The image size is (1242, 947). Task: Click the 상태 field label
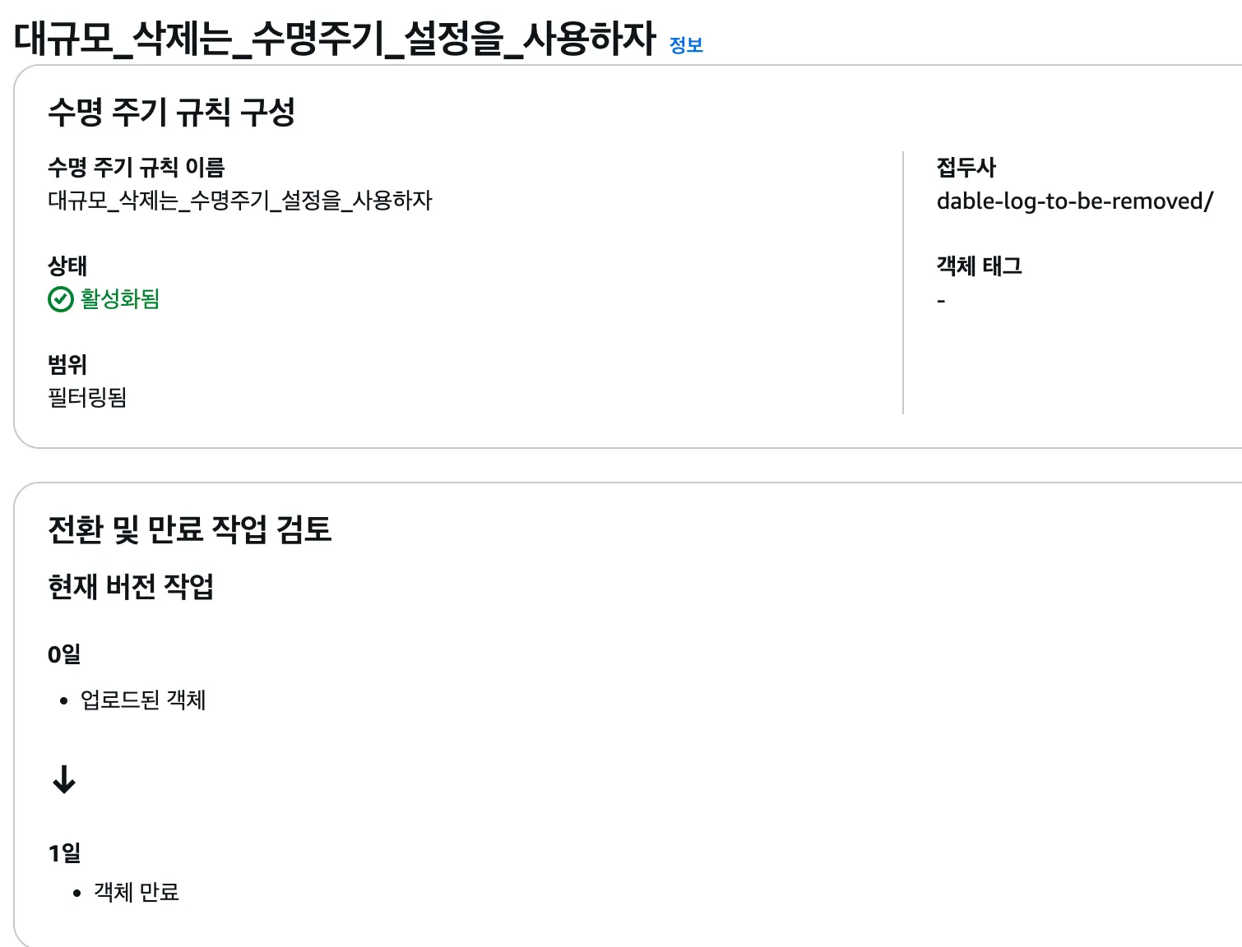(67, 266)
